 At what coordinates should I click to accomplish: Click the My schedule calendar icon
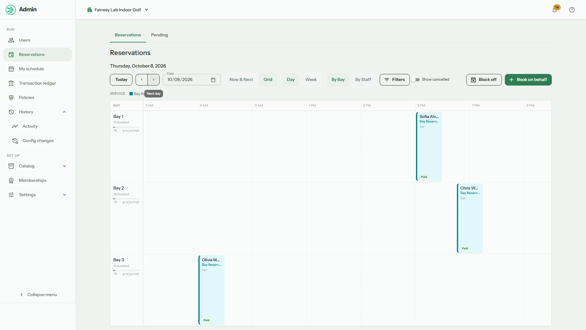11,69
